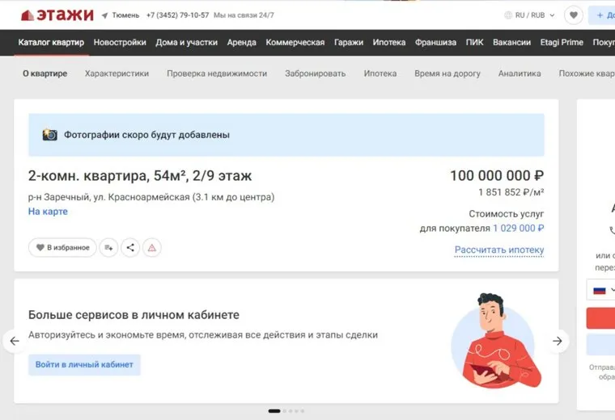Call the phone number +7 (3452) 79-10-57
This screenshot has height=420, width=615.
point(177,15)
